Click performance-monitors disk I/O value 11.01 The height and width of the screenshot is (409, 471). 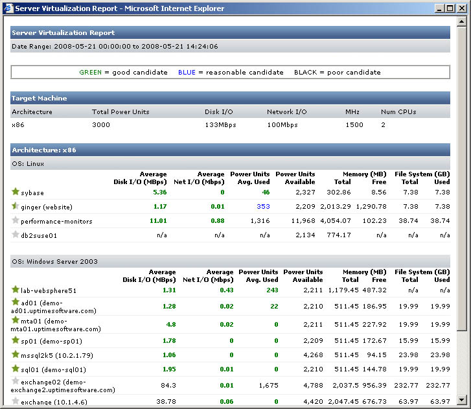coord(158,221)
